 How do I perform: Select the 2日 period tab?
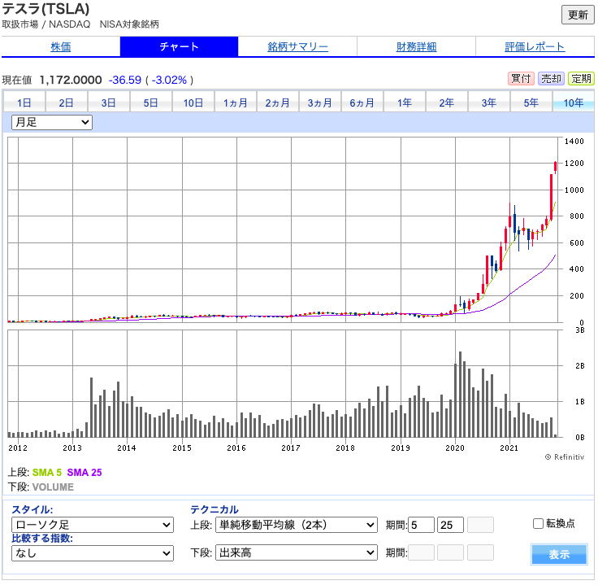[67, 103]
